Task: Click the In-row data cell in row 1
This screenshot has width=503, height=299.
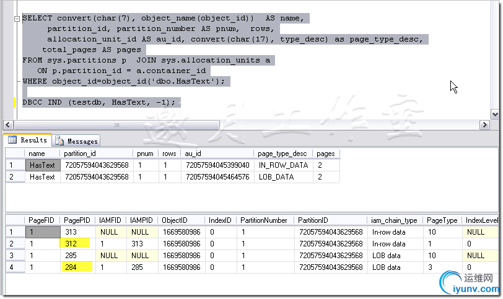Action: 395,232
